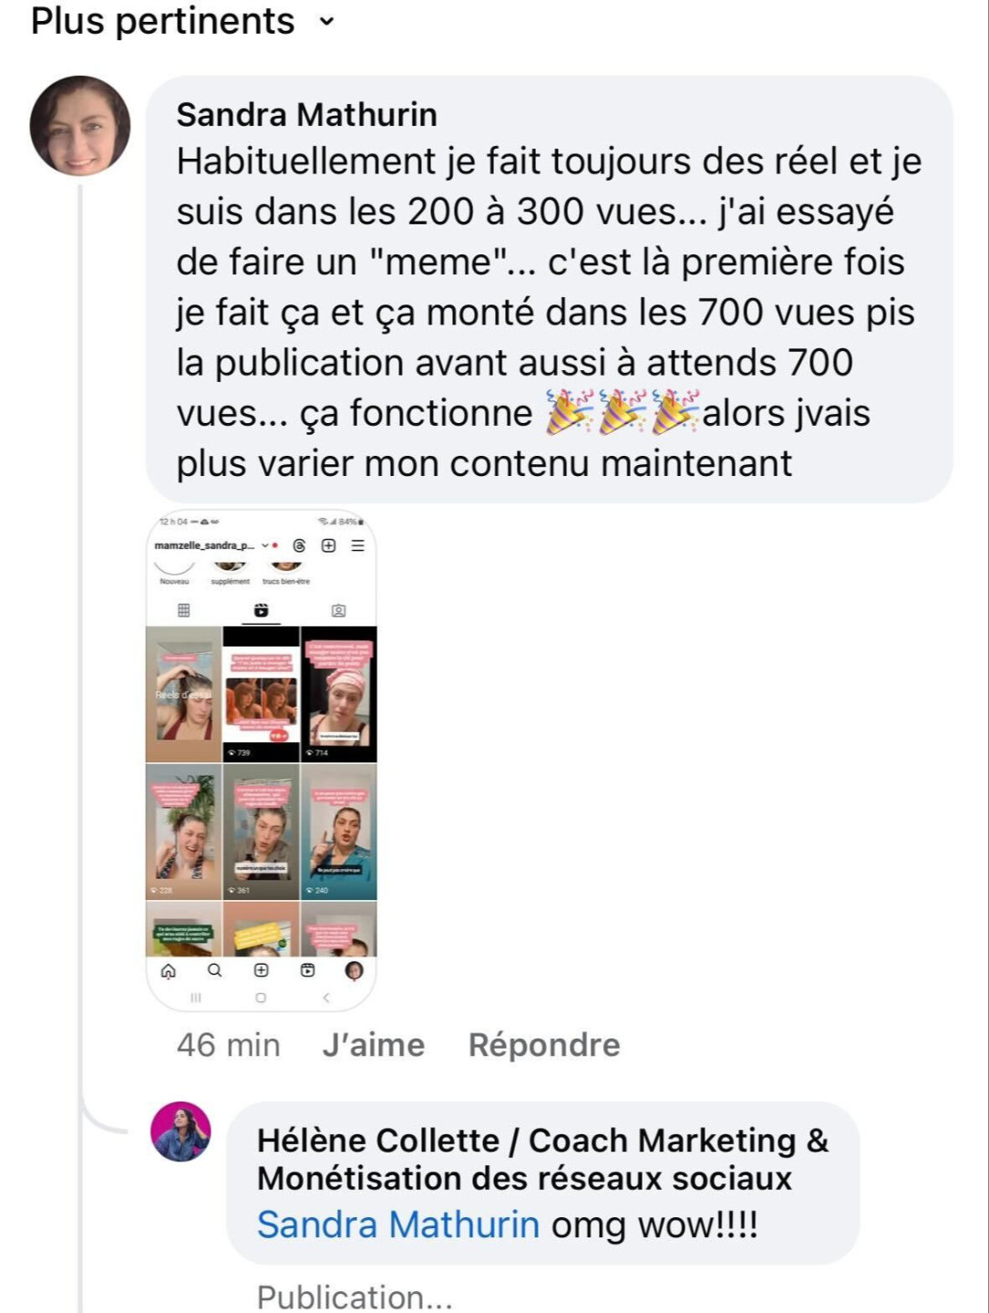Switch to the posts grid tab
This screenshot has height=1313, width=989.
tap(183, 610)
